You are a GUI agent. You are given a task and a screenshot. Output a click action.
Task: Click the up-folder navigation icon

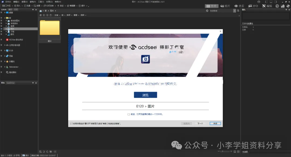coord(51,15)
